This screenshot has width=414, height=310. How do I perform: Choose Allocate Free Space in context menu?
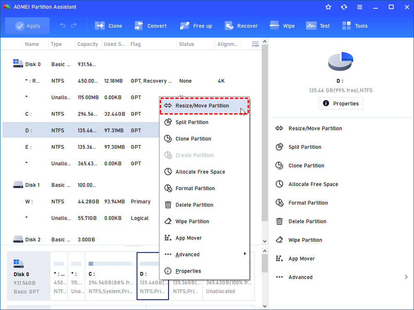(204, 172)
